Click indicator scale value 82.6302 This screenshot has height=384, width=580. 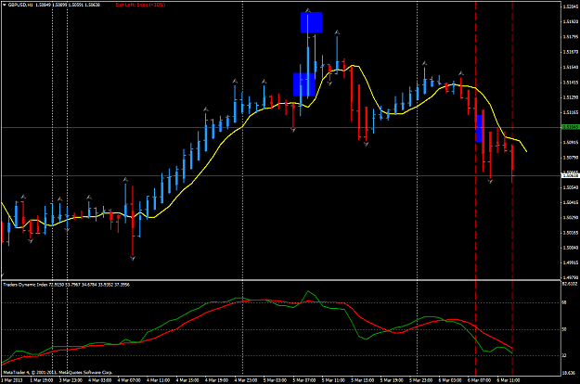570,284
